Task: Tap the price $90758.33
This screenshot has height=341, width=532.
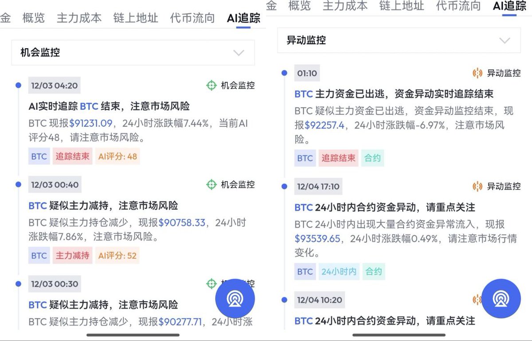Action: (x=182, y=222)
